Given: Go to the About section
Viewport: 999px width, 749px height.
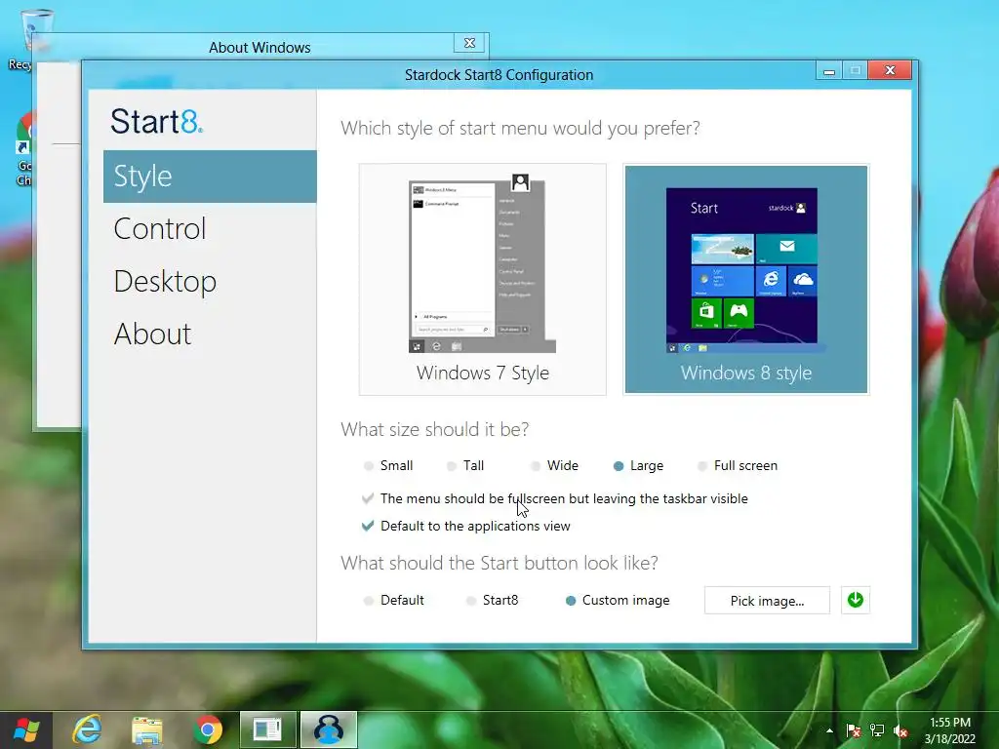Looking at the screenshot, I should [152, 334].
